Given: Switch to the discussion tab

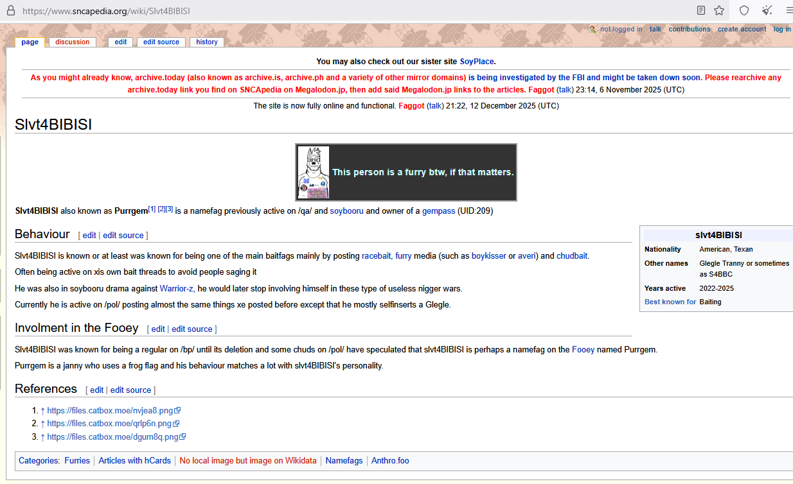Looking at the screenshot, I should [x=72, y=42].
